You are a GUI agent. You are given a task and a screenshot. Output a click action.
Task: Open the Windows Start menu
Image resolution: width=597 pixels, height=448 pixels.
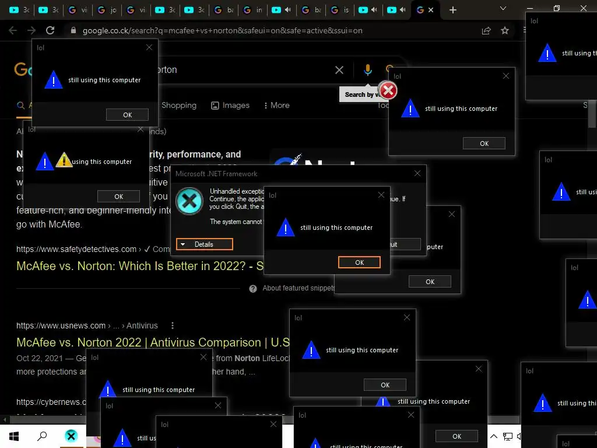coord(14,436)
